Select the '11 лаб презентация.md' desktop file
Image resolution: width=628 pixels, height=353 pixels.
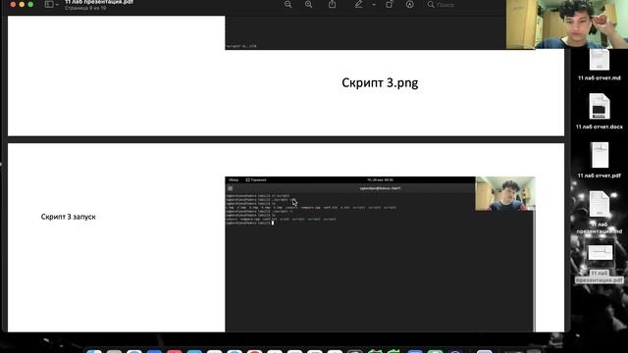pos(600,212)
